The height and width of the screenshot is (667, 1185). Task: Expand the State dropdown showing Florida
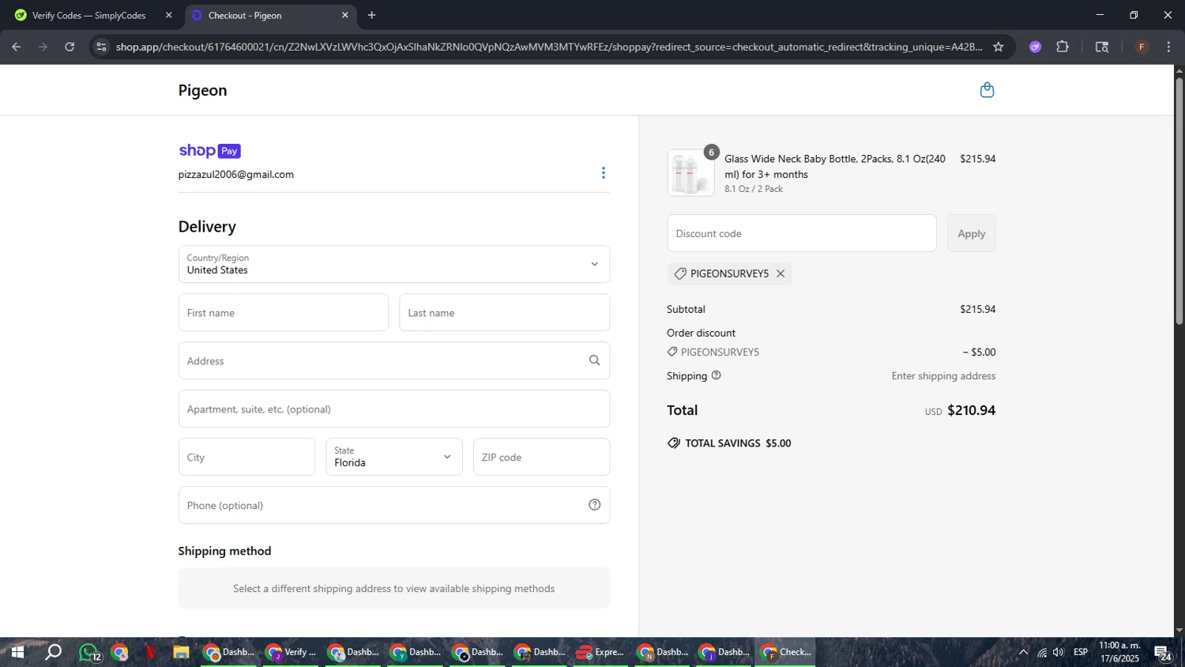pos(394,457)
